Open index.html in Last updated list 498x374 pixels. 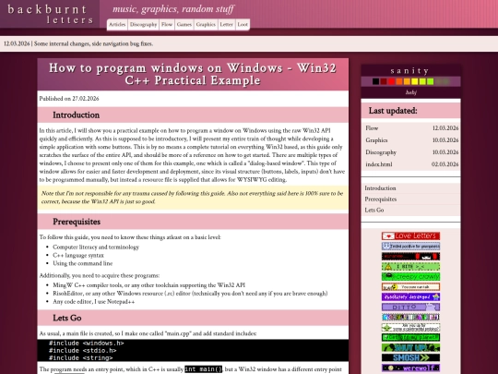pyautogui.click(x=379, y=164)
